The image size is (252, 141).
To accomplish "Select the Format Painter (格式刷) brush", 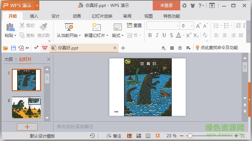I will [x=43, y=27].
